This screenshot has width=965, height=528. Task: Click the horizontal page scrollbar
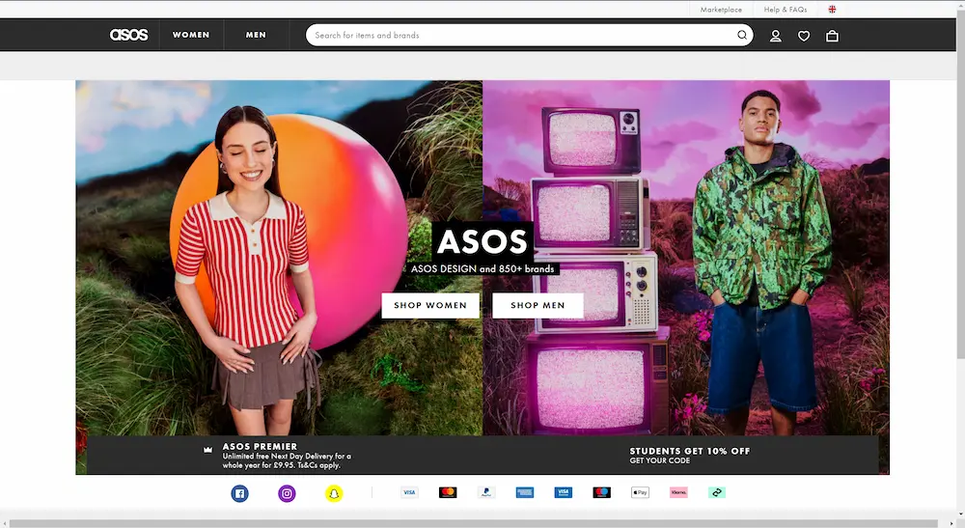[x=474, y=524]
